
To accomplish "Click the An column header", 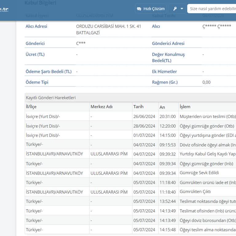I will point(162,107).
